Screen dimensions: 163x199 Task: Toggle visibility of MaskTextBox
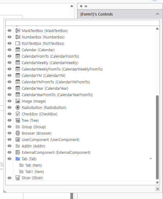9,31
